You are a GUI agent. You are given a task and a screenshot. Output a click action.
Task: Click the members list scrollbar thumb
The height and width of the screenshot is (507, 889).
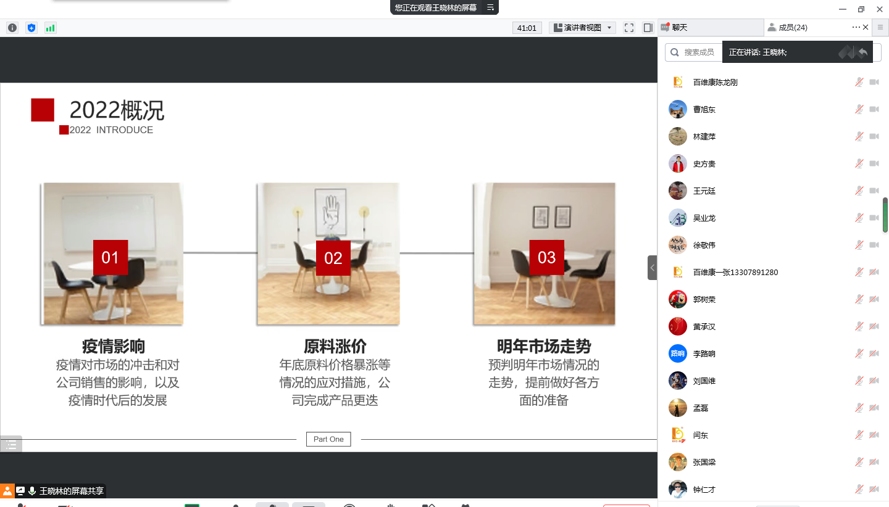(x=885, y=215)
